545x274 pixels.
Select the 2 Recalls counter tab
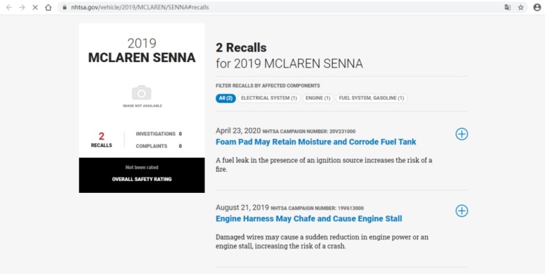click(102, 140)
